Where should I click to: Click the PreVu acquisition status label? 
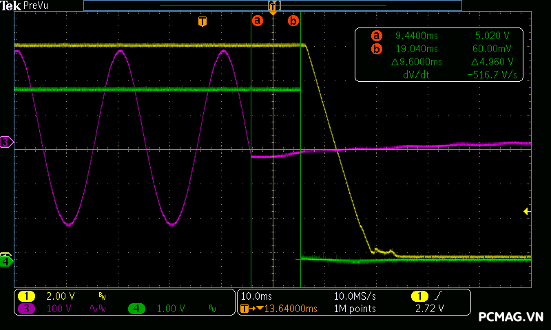[x=38, y=5]
